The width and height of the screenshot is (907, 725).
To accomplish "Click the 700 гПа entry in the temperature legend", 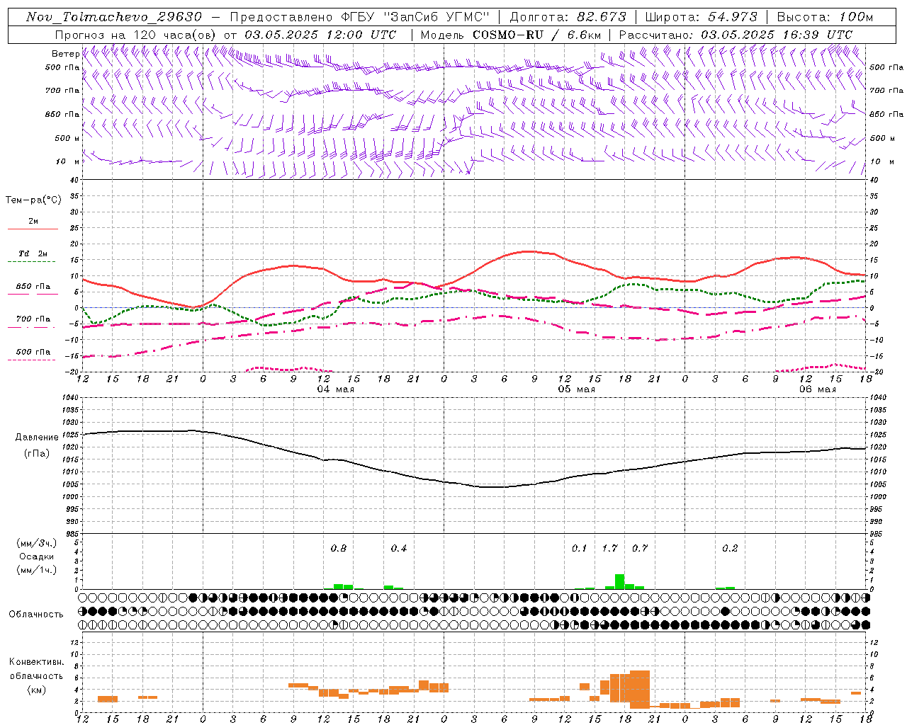I will 33,319.
